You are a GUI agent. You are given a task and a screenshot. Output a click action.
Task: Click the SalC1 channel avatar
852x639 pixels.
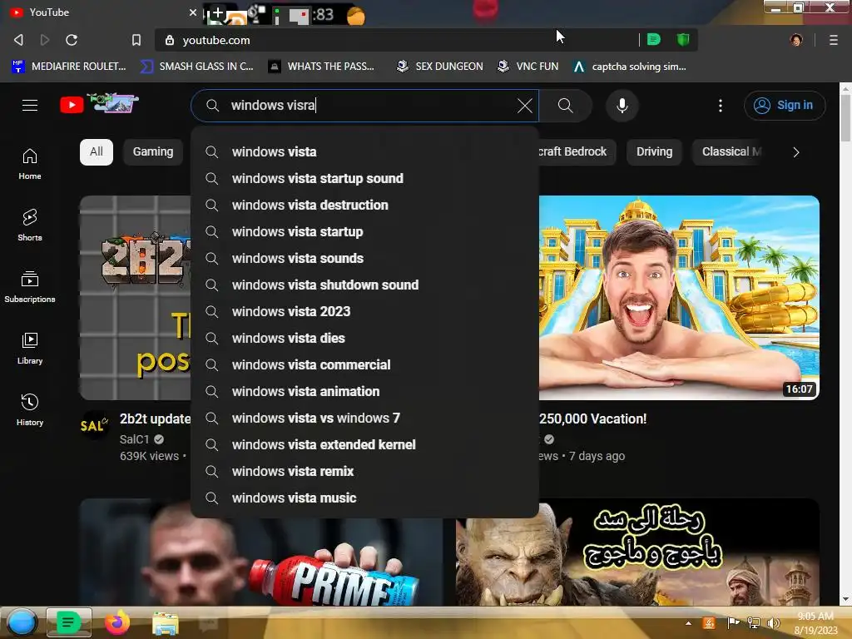tap(94, 425)
